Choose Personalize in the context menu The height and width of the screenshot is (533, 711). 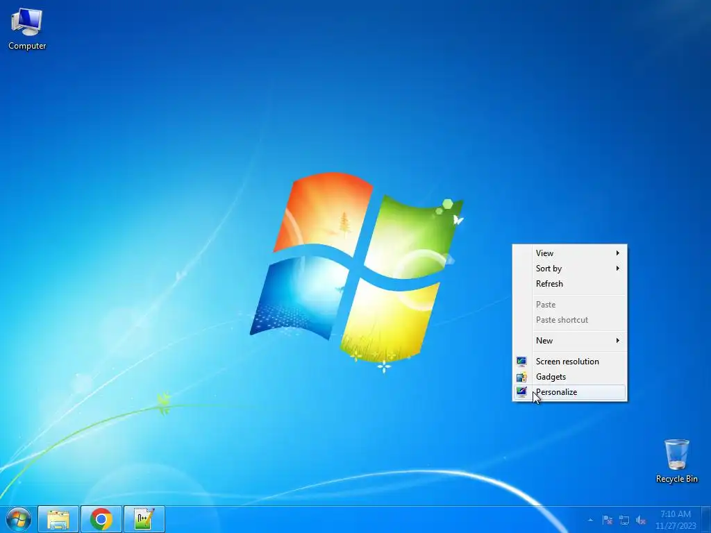[569, 392]
